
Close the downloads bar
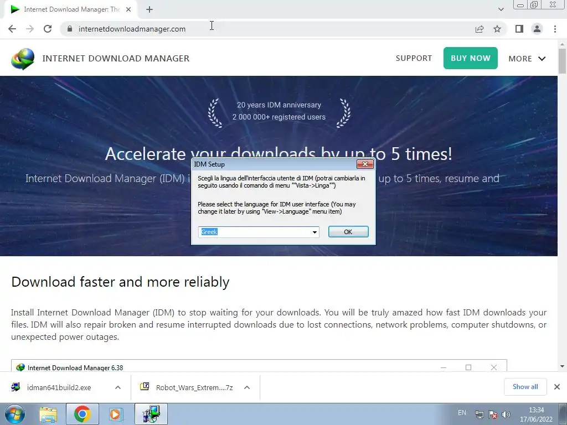coord(557,387)
